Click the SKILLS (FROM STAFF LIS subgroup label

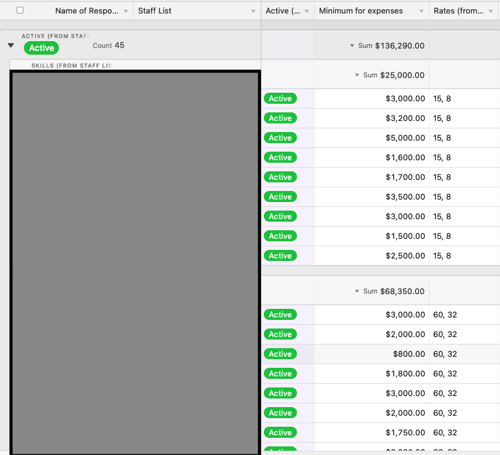[x=71, y=66]
